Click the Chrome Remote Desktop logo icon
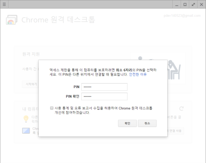This screenshot has width=206, height=163. 12,20
